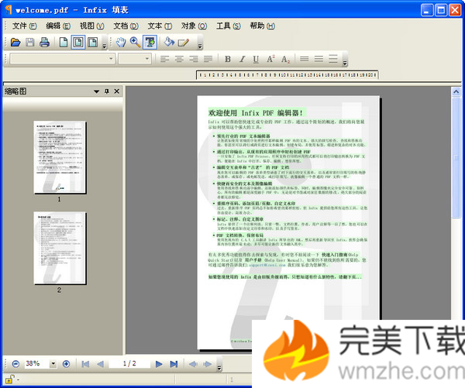Image resolution: width=465 pixels, height=388 pixels.
Task: Open the 编辑 (E) menu
Action: (58, 26)
